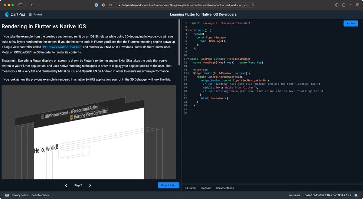This screenshot has height=199, width=363.
Task: Click the '@override' annotation in code
Action: pos(200,70)
